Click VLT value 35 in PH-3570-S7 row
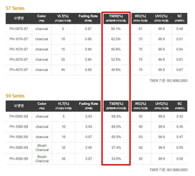 pyautogui.click(x=63, y=59)
